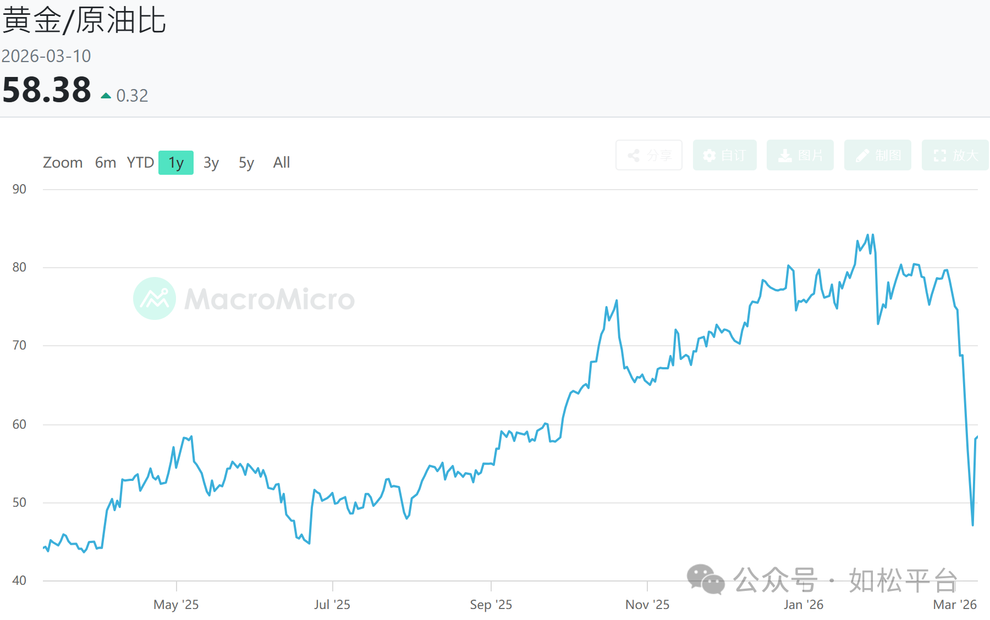Viewport: 990px width, 620px height.
Task: Click the MacroMicro logo watermark icon
Action: click(x=155, y=298)
